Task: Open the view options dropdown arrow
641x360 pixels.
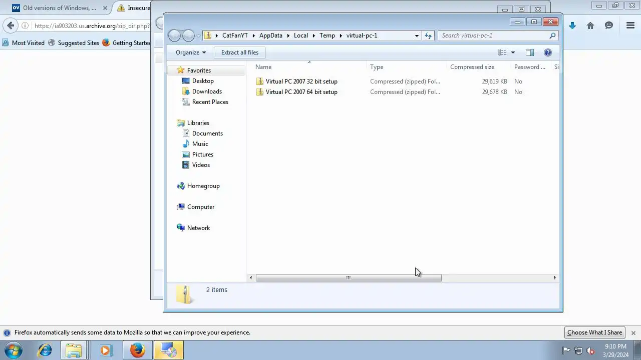Action: 513,52
